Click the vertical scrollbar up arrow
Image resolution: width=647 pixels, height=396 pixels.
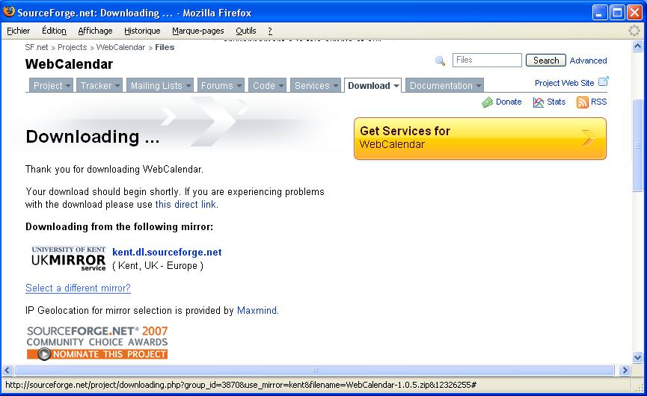click(x=637, y=46)
